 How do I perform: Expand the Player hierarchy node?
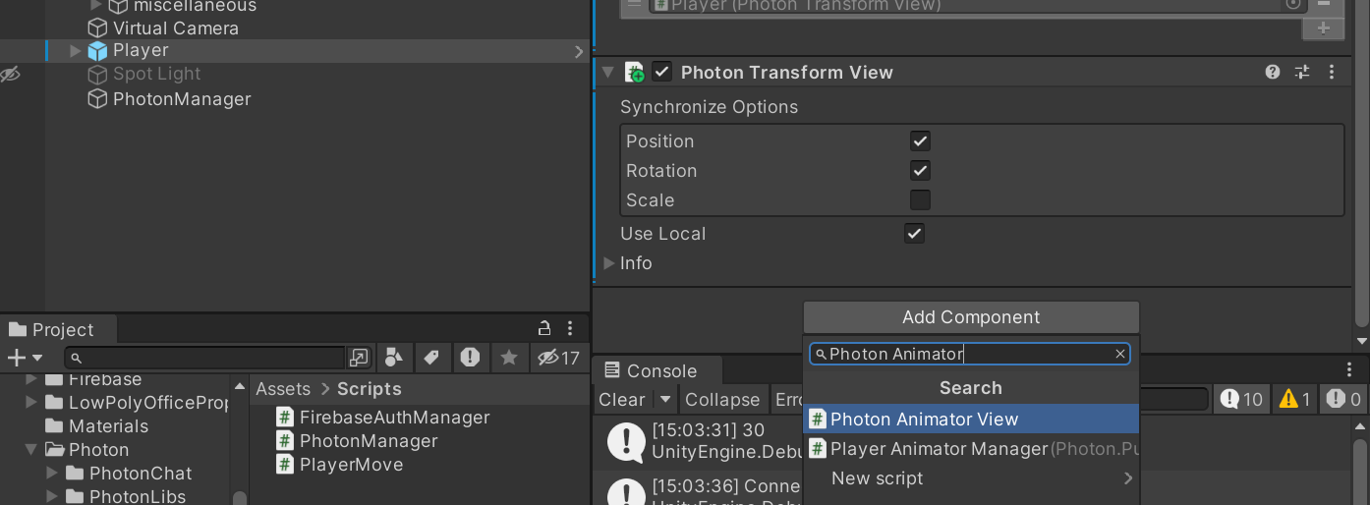[76, 51]
